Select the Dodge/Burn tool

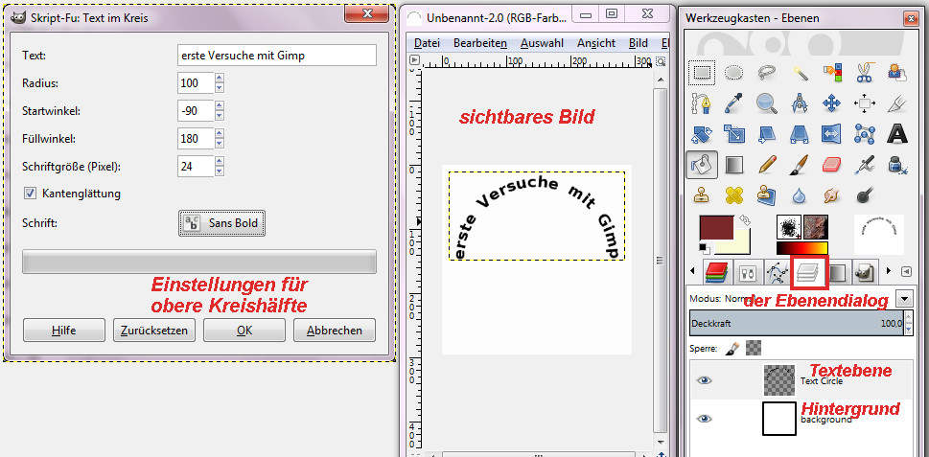tap(865, 194)
